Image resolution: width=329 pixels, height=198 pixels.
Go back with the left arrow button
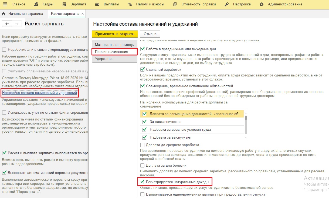pos(7,24)
